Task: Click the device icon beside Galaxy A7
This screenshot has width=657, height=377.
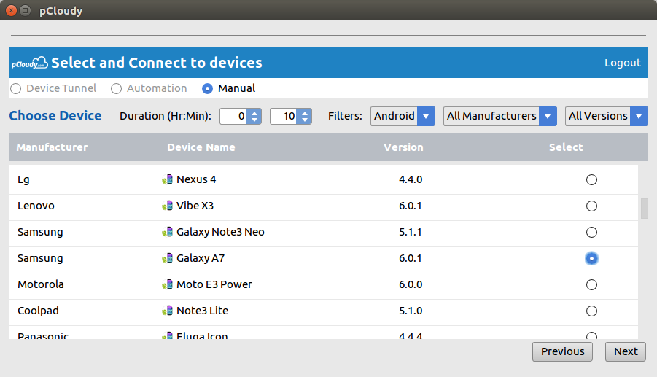Action: [x=167, y=258]
